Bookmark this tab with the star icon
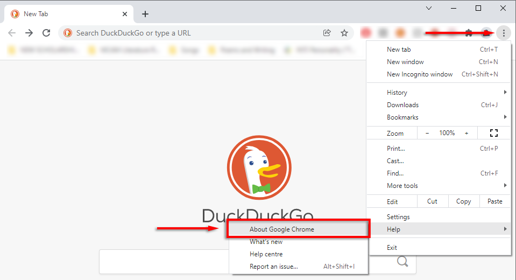This screenshot has height=280, width=516. (x=344, y=33)
